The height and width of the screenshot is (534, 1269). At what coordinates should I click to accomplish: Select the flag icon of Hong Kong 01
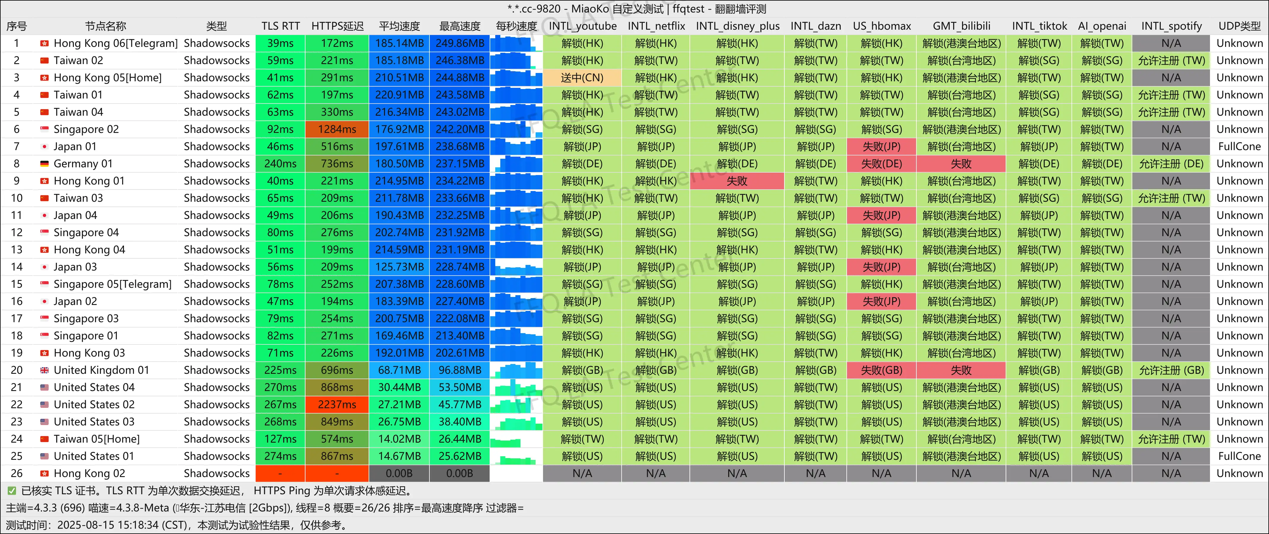44,181
